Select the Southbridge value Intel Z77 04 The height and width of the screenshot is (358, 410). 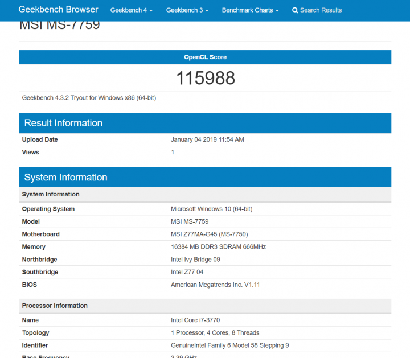[187, 272]
